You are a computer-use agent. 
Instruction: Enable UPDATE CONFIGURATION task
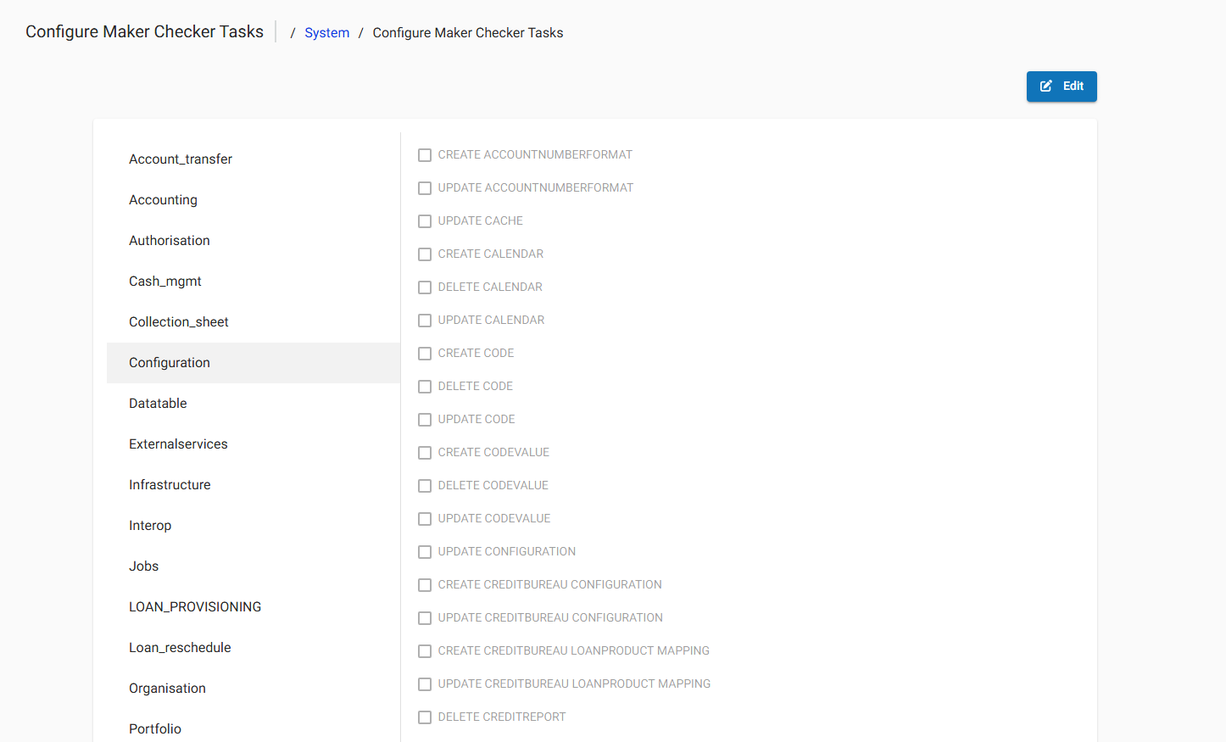pyautogui.click(x=425, y=551)
